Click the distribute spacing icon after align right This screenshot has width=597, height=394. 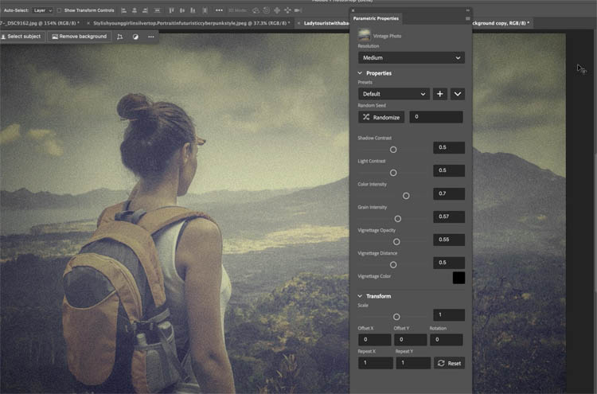(x=158, y=10)
